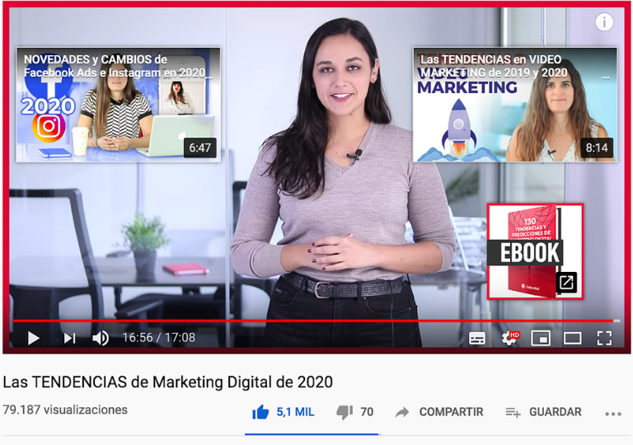Click the external link icon on EBOOK
633x445 pixels.
566,283
